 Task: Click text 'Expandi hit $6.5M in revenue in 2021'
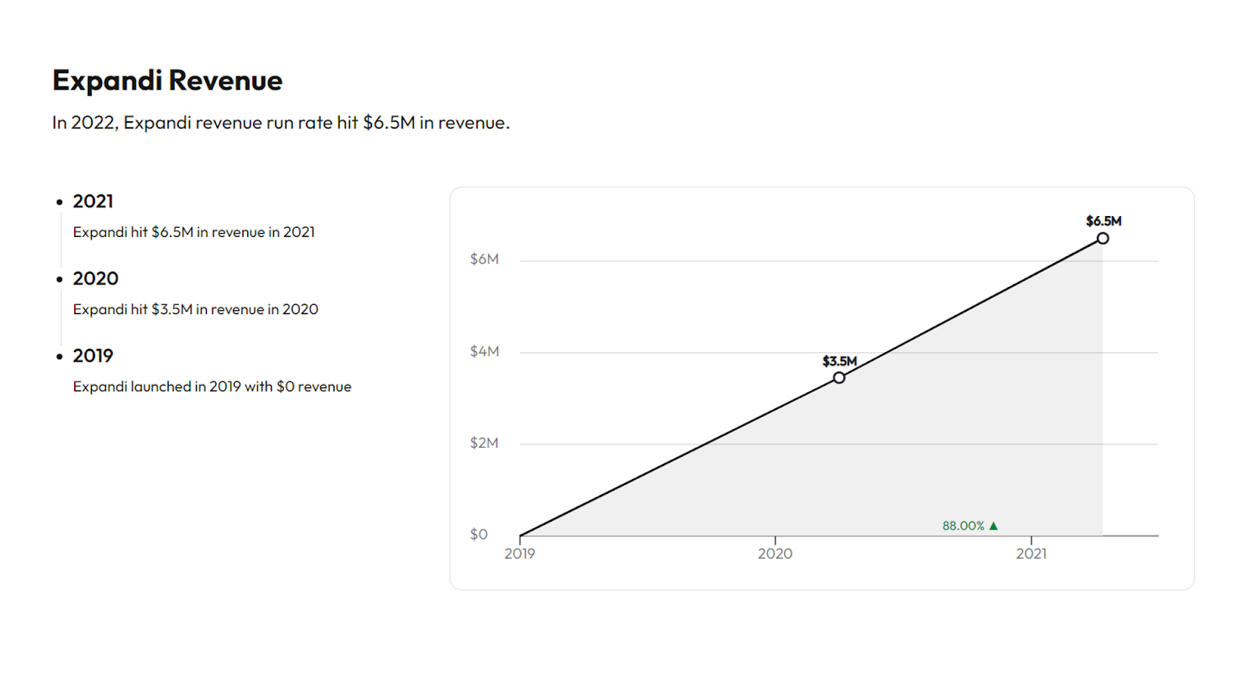pos(194,232)
